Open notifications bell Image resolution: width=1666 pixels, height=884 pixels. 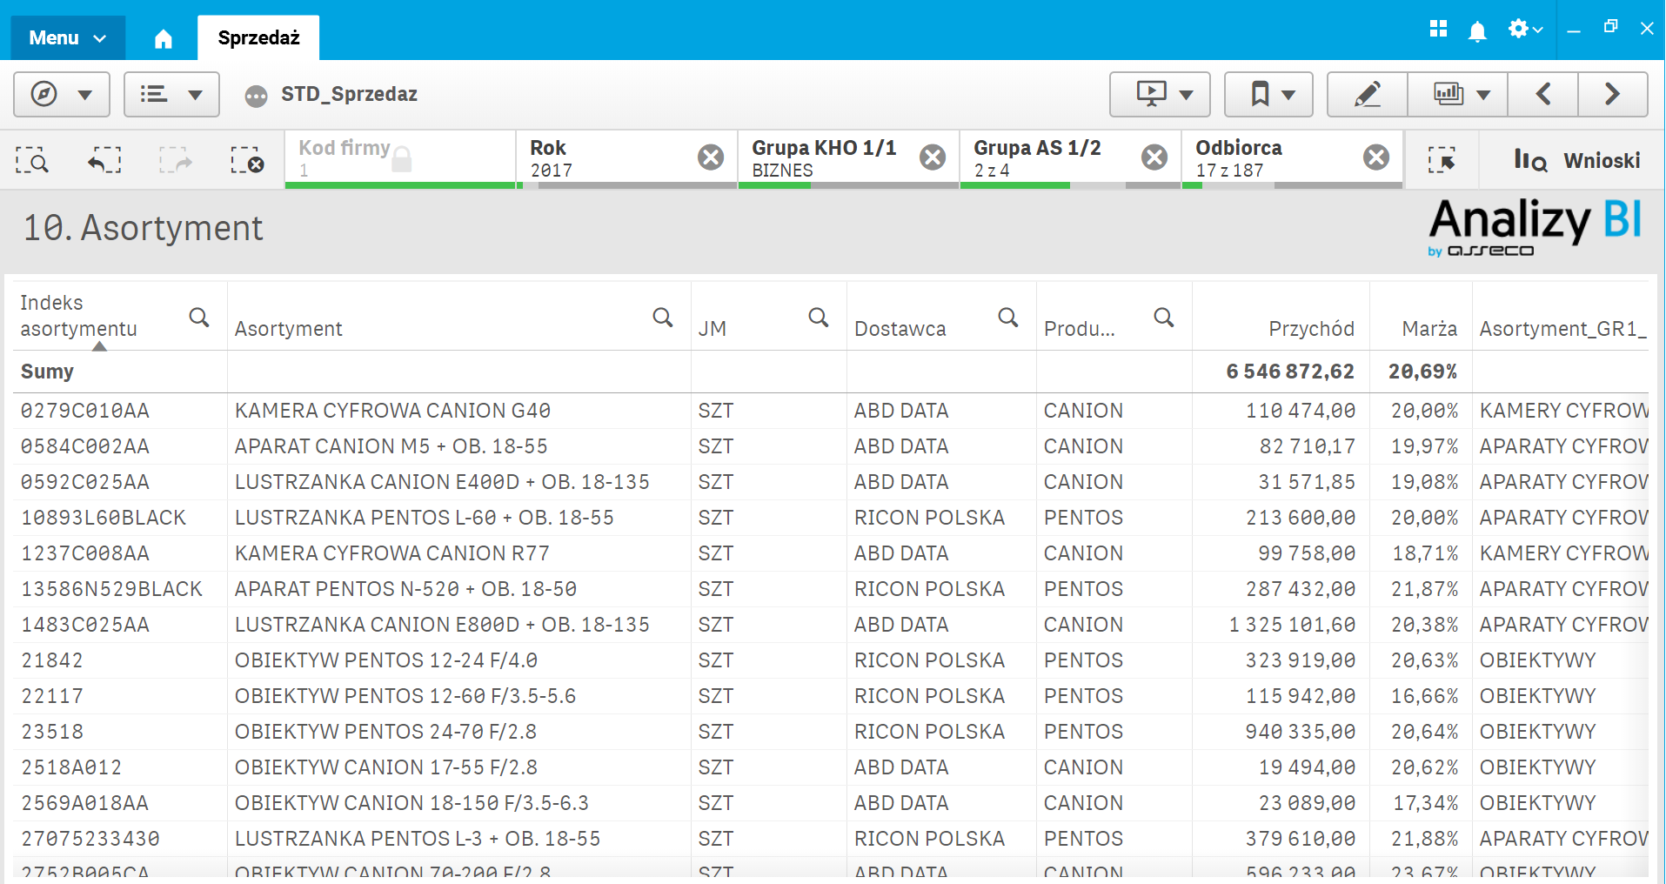coord(1476,30)
